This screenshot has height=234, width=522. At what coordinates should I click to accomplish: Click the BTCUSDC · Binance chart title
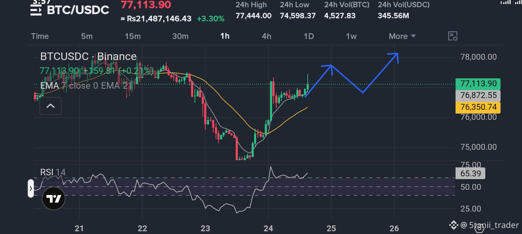88,56
